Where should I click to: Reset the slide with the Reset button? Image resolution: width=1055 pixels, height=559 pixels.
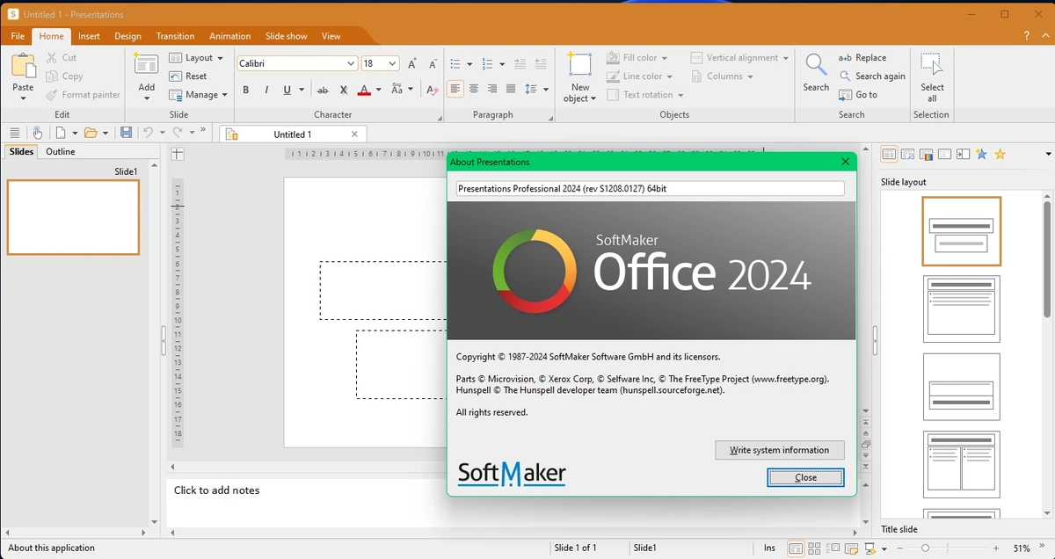point(188,76)
